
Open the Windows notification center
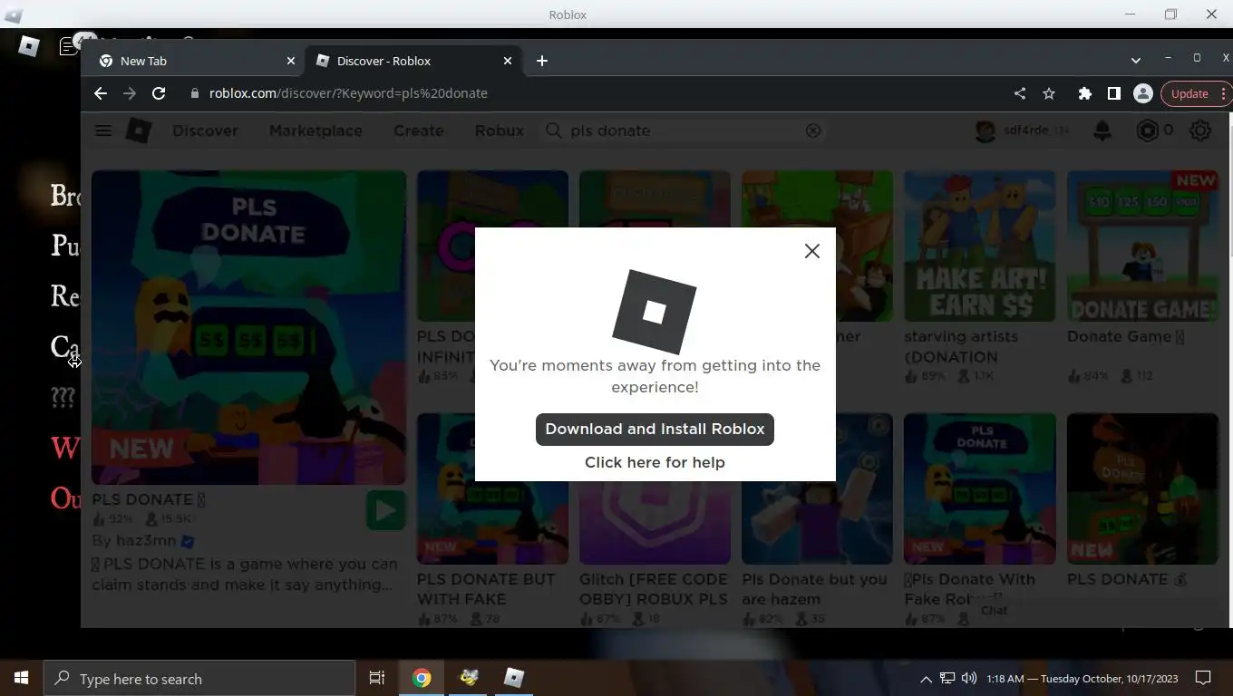pos(1203,678)
